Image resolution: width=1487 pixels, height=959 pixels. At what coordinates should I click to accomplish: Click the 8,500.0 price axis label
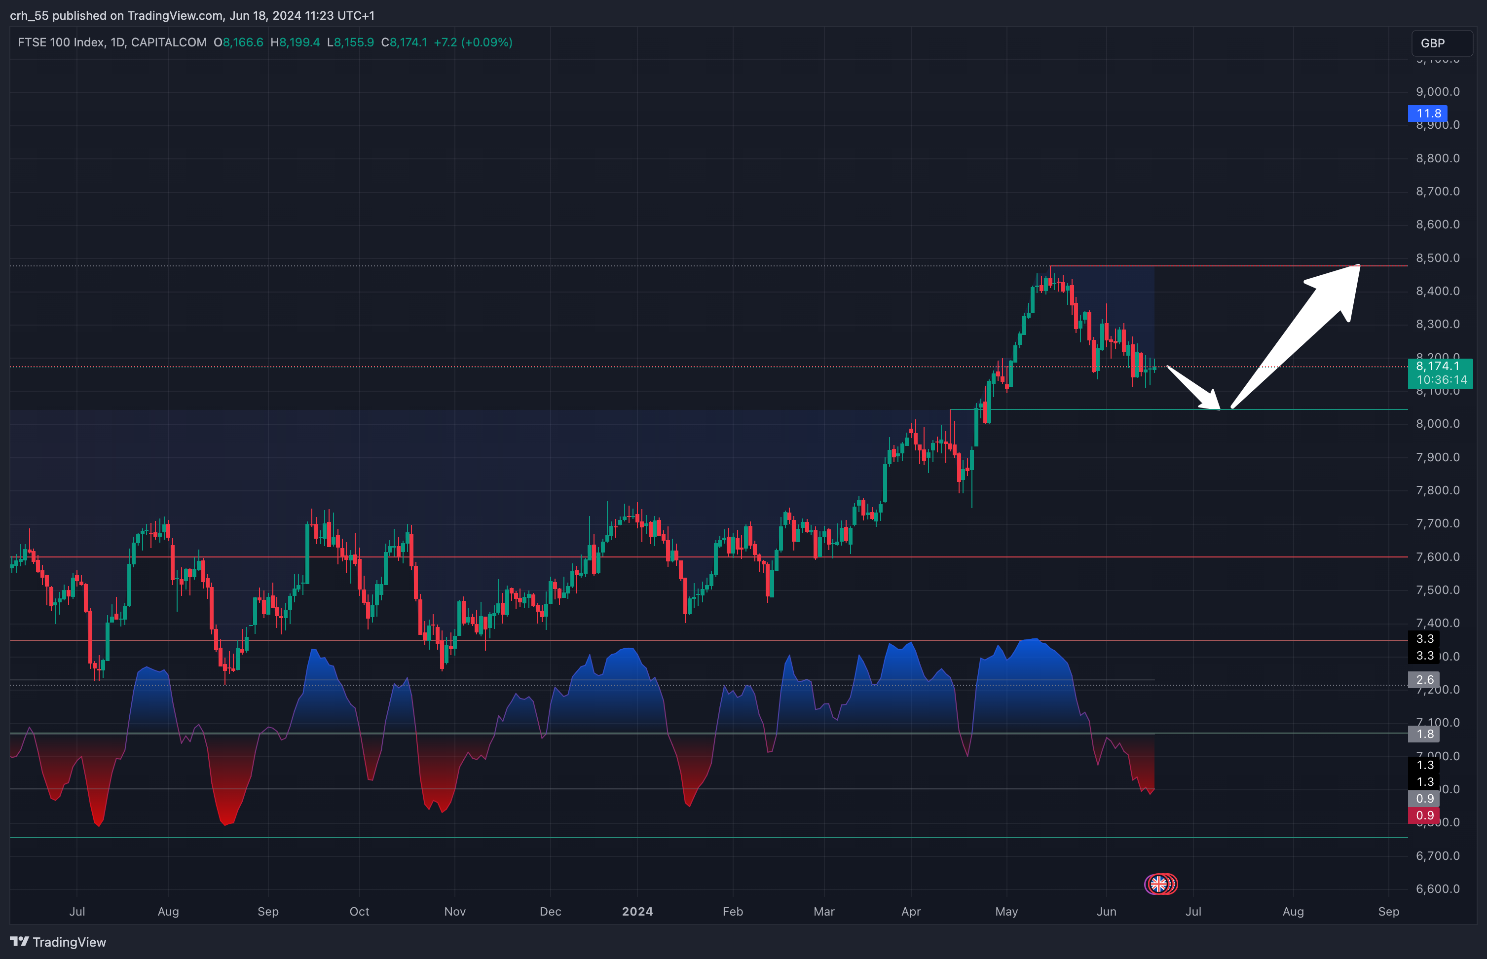[1438, 258]
